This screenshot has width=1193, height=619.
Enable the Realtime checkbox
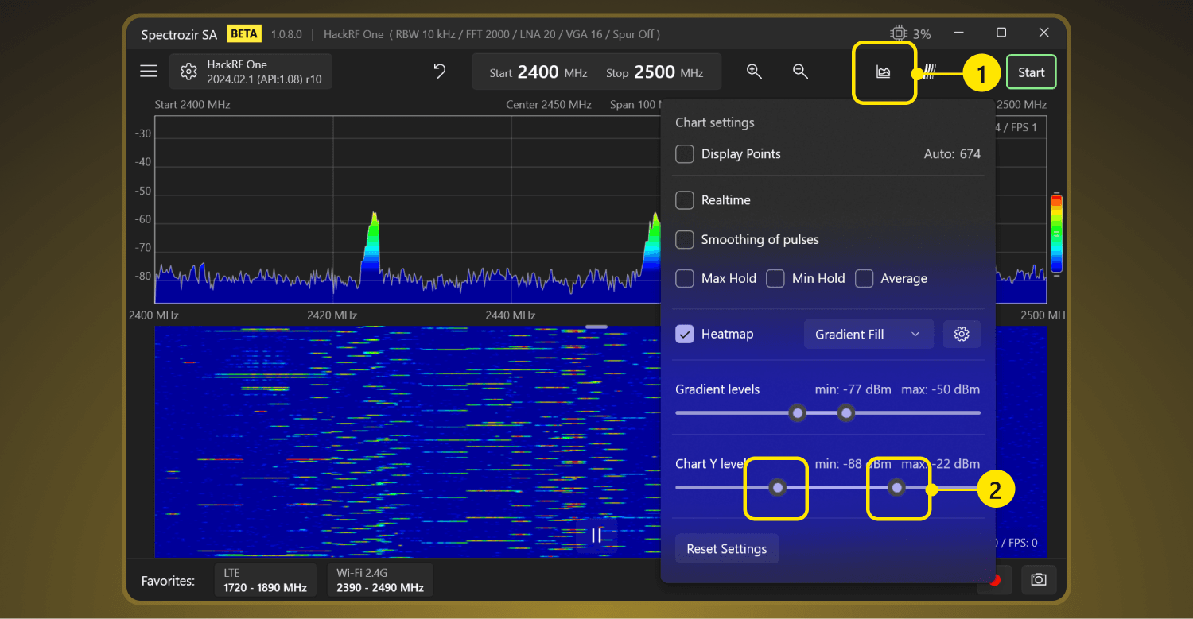pyautogui.click(x=685, y=200)
